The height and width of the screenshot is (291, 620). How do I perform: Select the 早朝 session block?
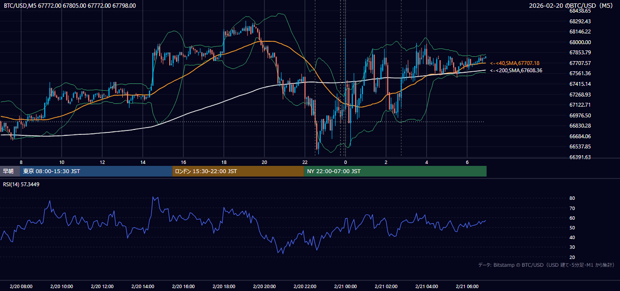pyautogui.click(x=10, y=171)
